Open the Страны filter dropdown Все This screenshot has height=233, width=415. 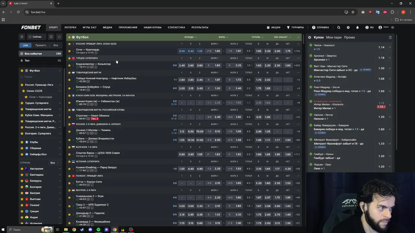pos(54,163)
